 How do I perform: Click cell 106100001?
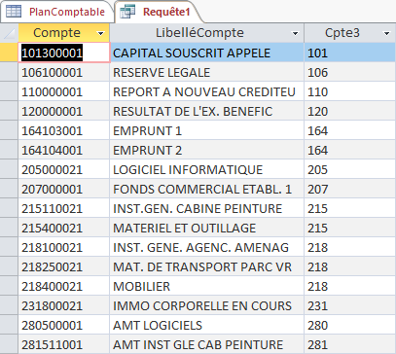coord(64,72)
